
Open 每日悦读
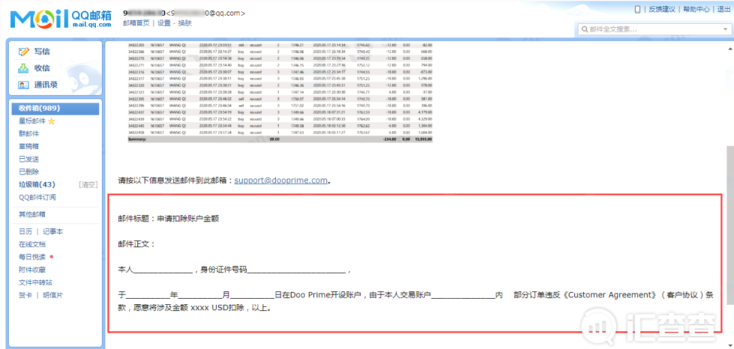pos(32,257)
